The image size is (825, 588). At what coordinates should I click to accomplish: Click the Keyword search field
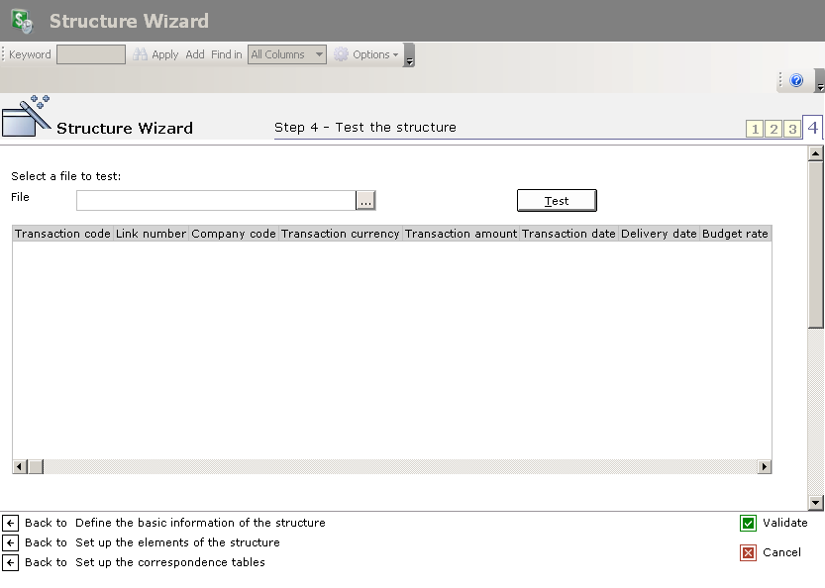coord(90,54)
